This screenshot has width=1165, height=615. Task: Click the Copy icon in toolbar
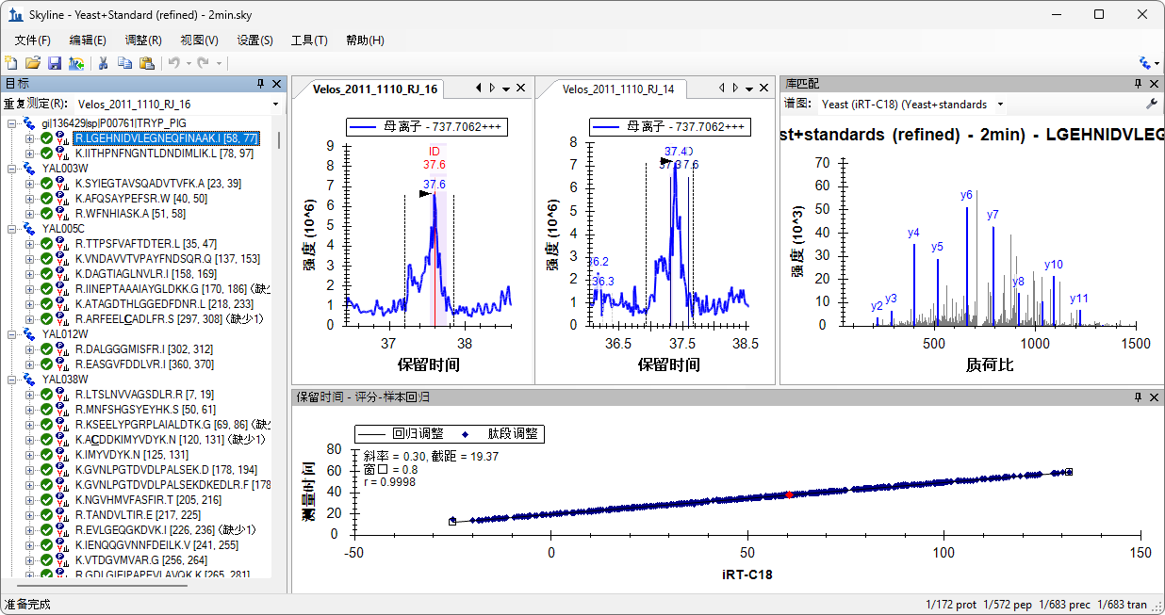(x=124, y=63)
